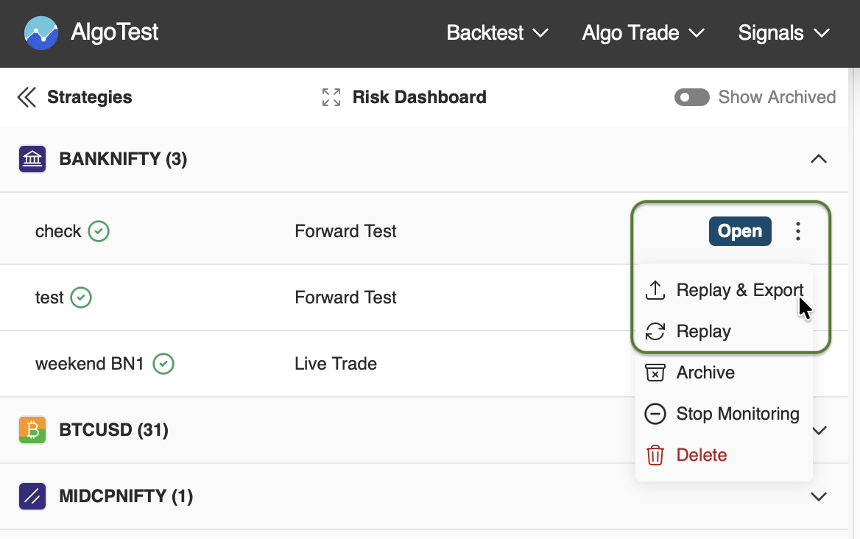Image resolution: width=860 pixels, height=539 pixels.
Task: Click the MIDCPNIFTY instrument icon
Action: [32, 496]
